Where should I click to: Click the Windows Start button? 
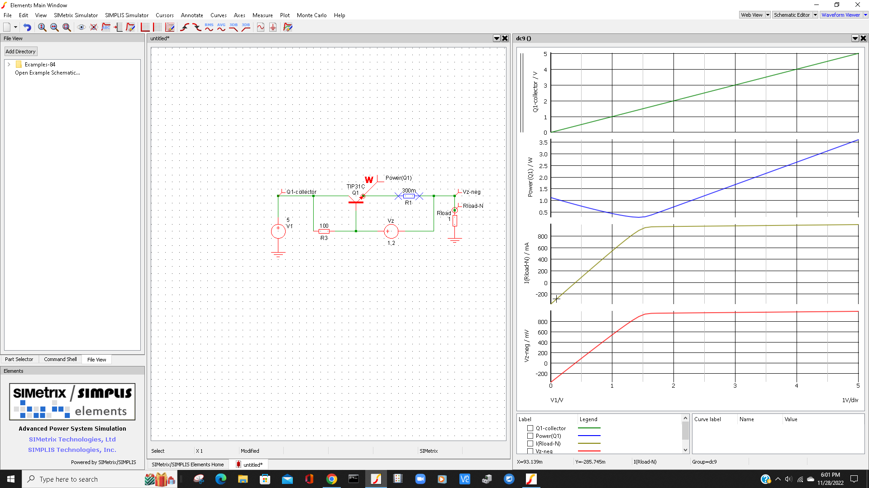click(x=11, y=479)
